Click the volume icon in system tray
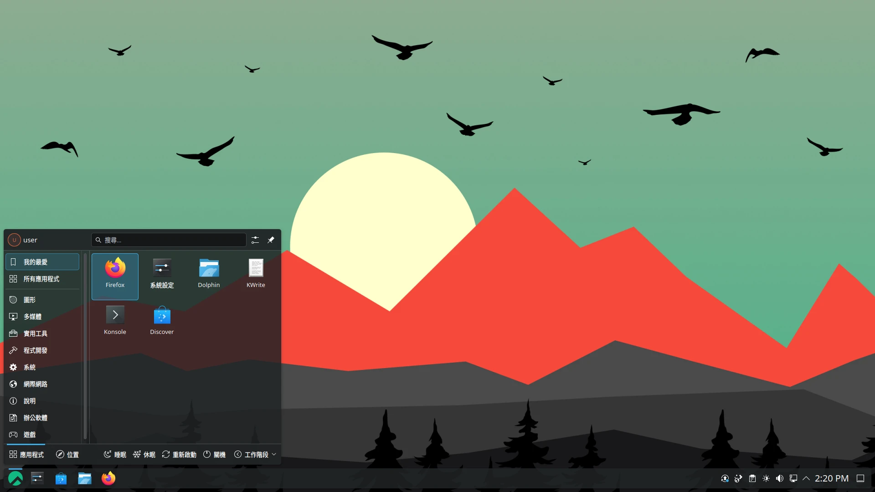The height and width of the screenshot is (492, 875). click(x=780, y=478)
